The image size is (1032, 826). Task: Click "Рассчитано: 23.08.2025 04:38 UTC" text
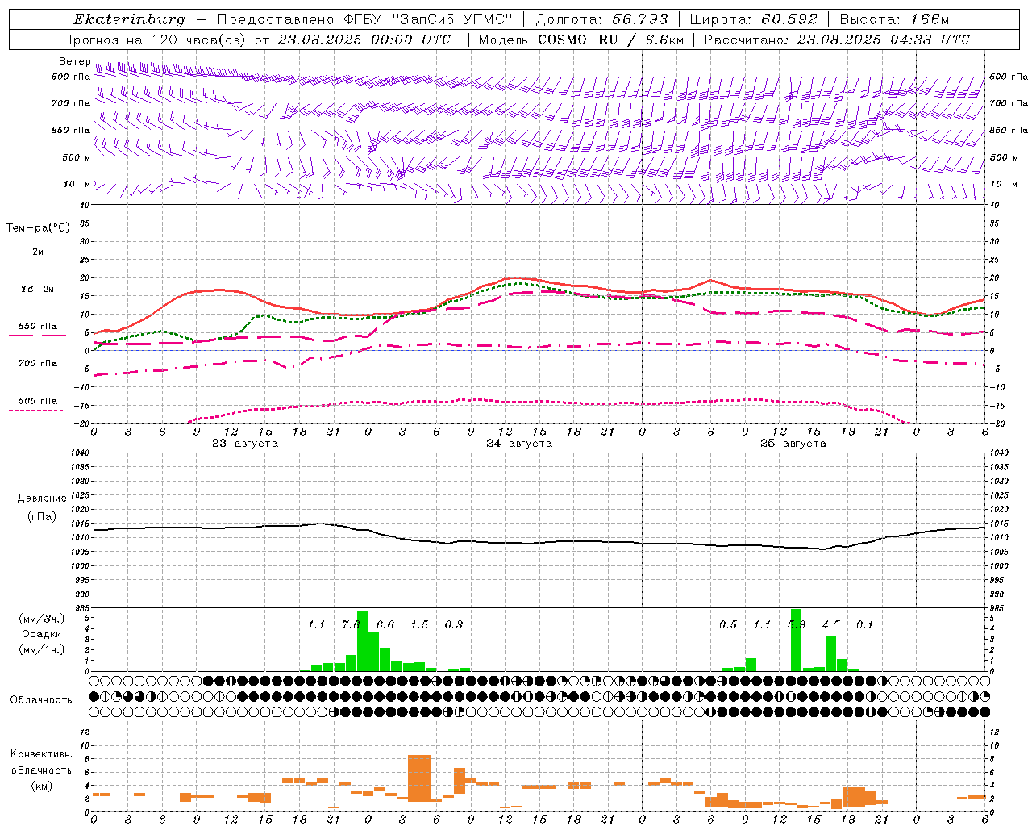point(837,40)
